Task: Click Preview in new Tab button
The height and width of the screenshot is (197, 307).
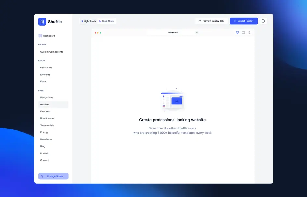Action: pos(211,21)
